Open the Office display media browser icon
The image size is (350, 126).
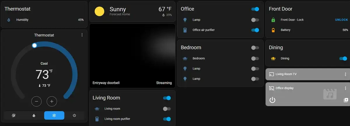346,100
